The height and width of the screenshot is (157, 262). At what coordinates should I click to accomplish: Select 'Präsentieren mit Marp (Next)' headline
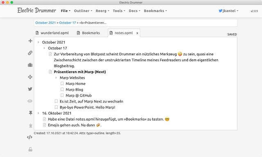(x=80, y=72)
